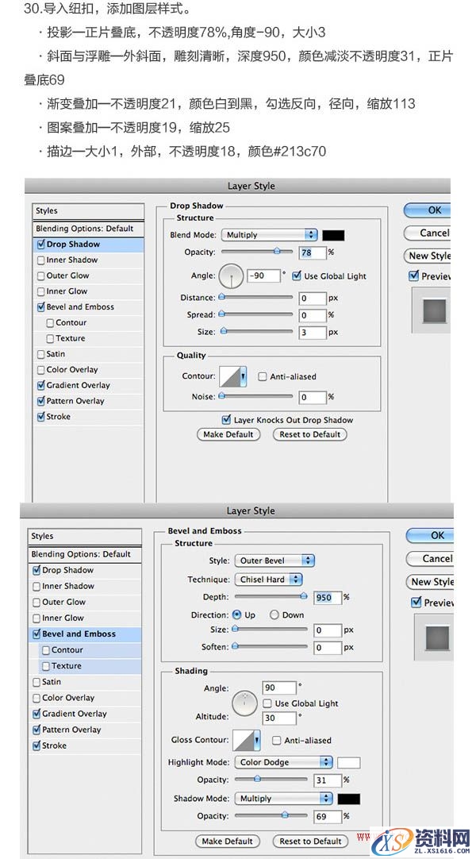Click Reset to Default in the Bevel and Emboss dialog
This screenshot has height=859, width=476.
[310, 841]
